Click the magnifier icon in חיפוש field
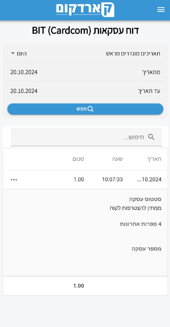This screenshot has height=327, width=170. [x=151, y=137]
